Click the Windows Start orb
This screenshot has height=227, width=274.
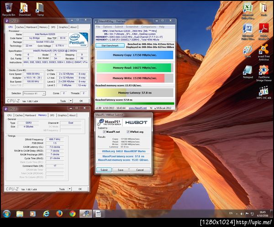tap(6, 214)
